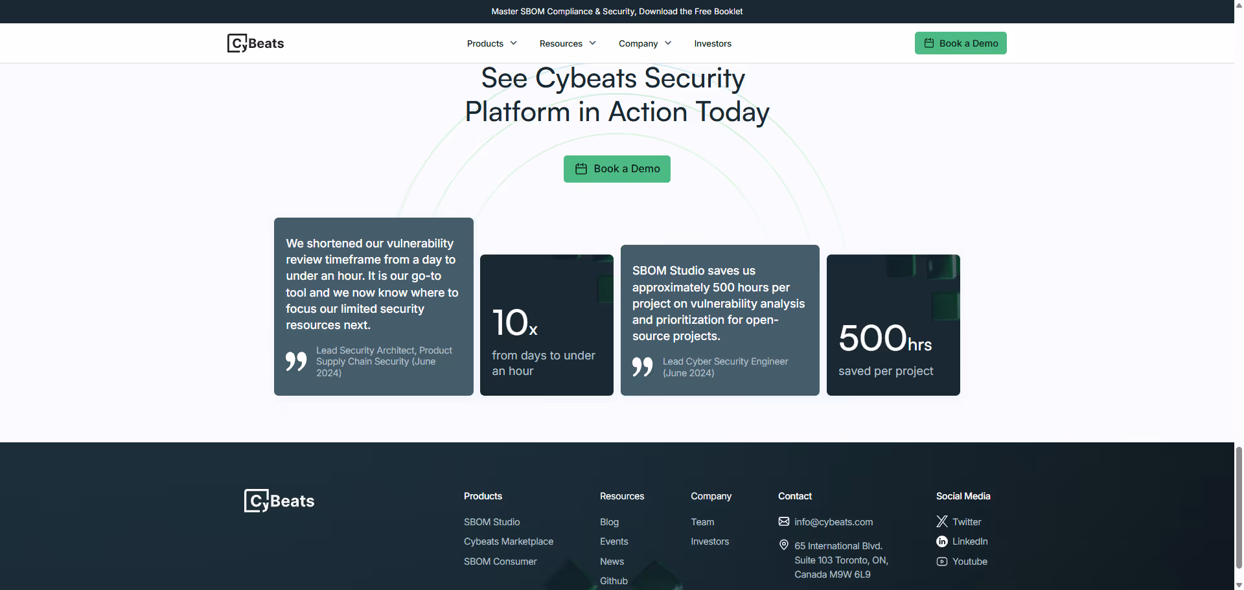This screenshot has height=590, width=1244.
Task: Click the central Book a Demo button
Action: pos(617,169)
